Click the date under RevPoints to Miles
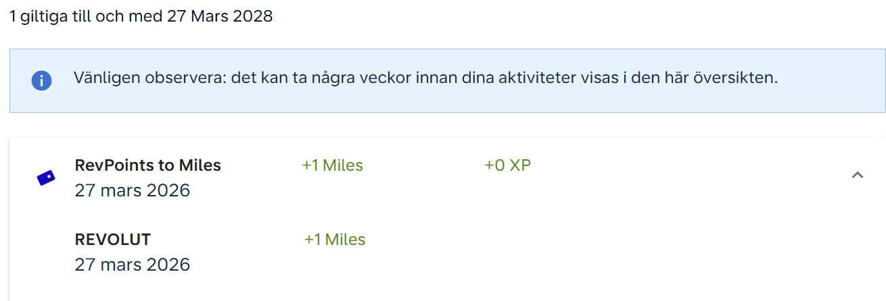 click(132, 190)
